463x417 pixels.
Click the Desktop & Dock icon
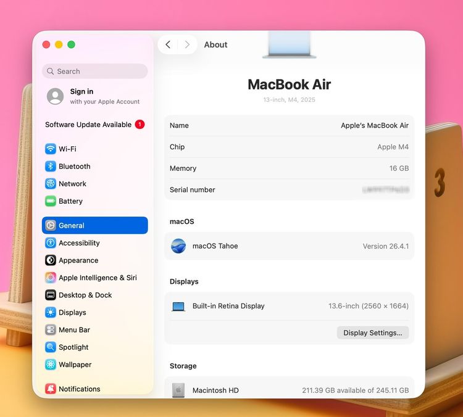pos(51,295)
